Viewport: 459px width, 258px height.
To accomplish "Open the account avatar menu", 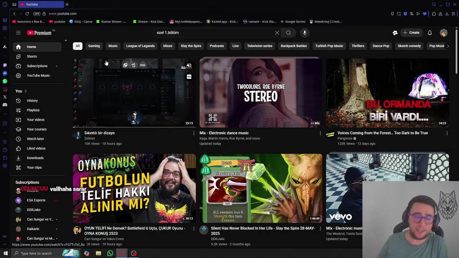I will coord(444,33).
